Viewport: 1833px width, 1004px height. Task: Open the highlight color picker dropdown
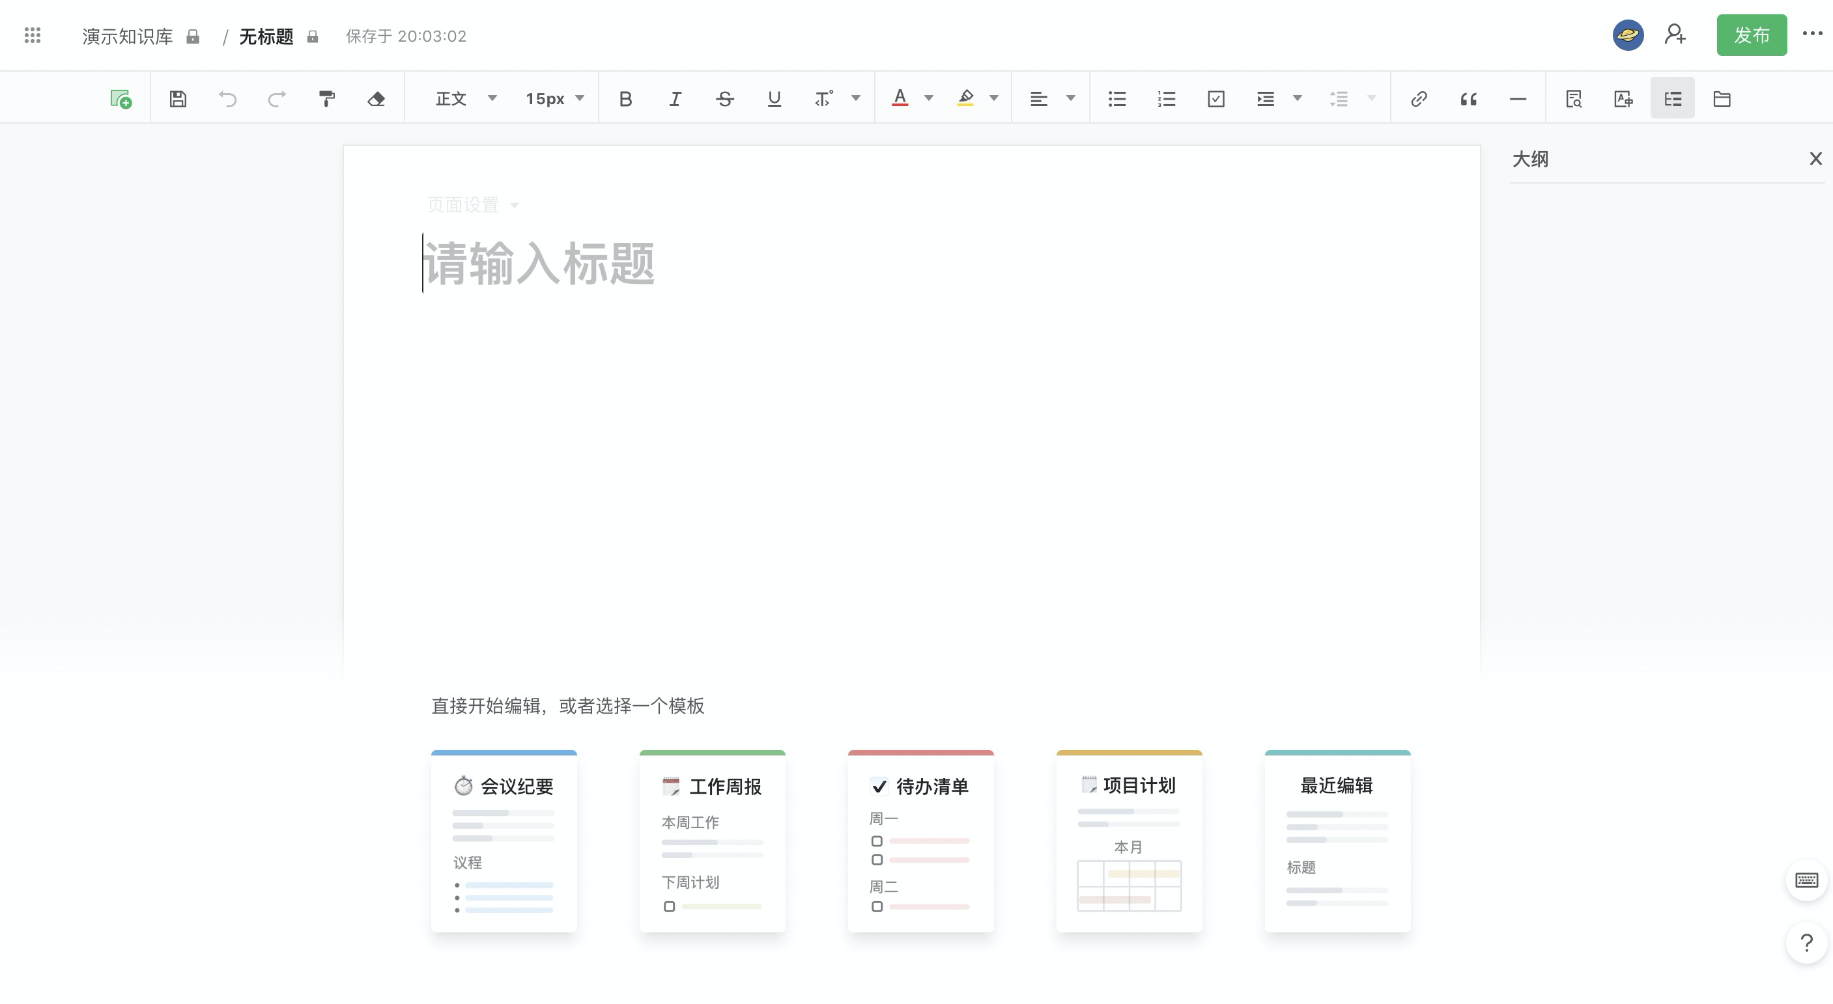coord(994,98)
